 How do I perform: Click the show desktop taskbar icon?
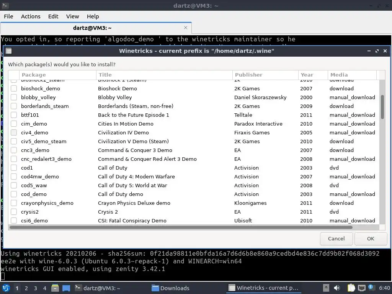[66, 288]
